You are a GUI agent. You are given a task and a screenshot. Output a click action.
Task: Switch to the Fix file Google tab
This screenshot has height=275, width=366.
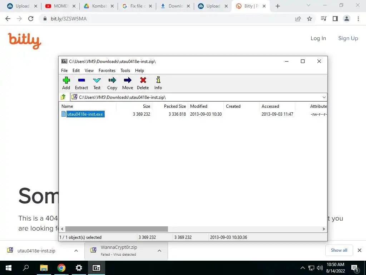137,6
